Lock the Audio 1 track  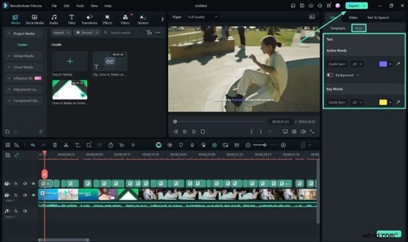click(16, 211)
